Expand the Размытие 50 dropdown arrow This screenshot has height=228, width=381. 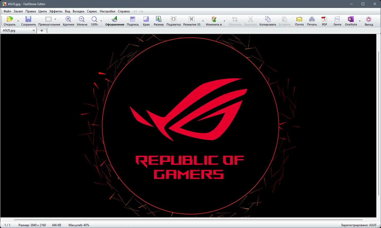(x=203, y=21)
